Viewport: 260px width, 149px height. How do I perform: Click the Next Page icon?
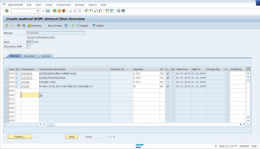point(96,11)
